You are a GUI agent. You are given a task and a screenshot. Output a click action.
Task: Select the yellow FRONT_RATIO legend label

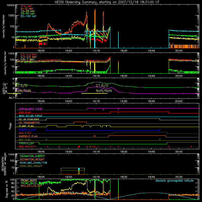29,181
